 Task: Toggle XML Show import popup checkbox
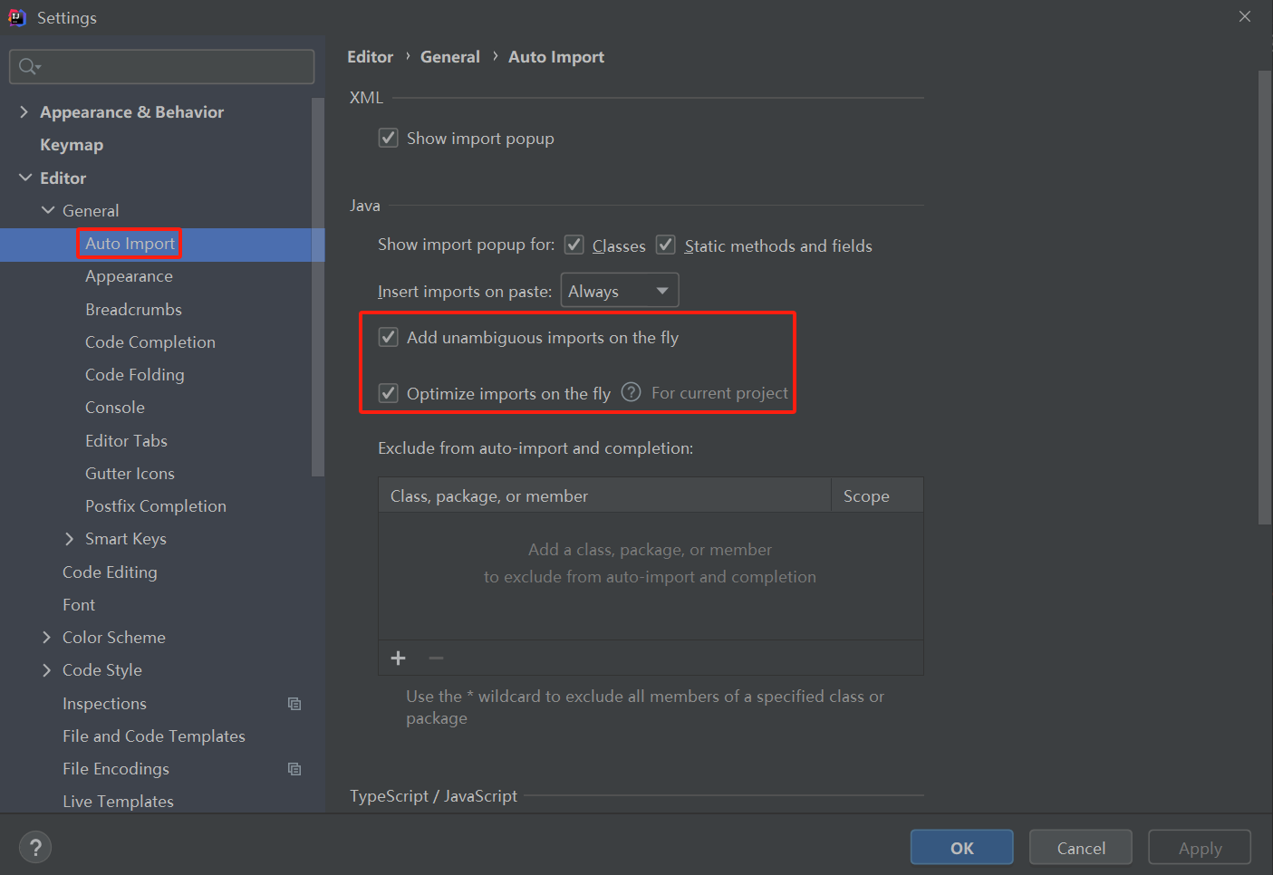pyautogui.click(x=389, y=138)
